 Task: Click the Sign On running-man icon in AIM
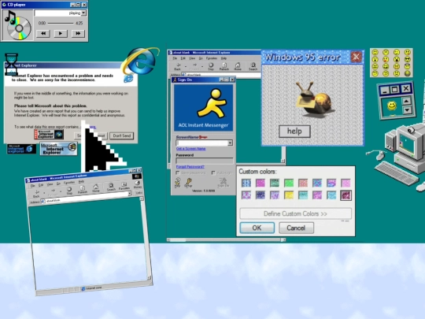(223, 183)
